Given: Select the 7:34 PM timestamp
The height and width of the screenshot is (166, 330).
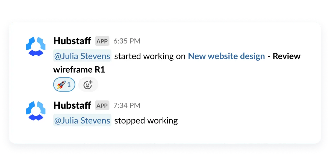Looking at the screenshot, I should 127,105.
